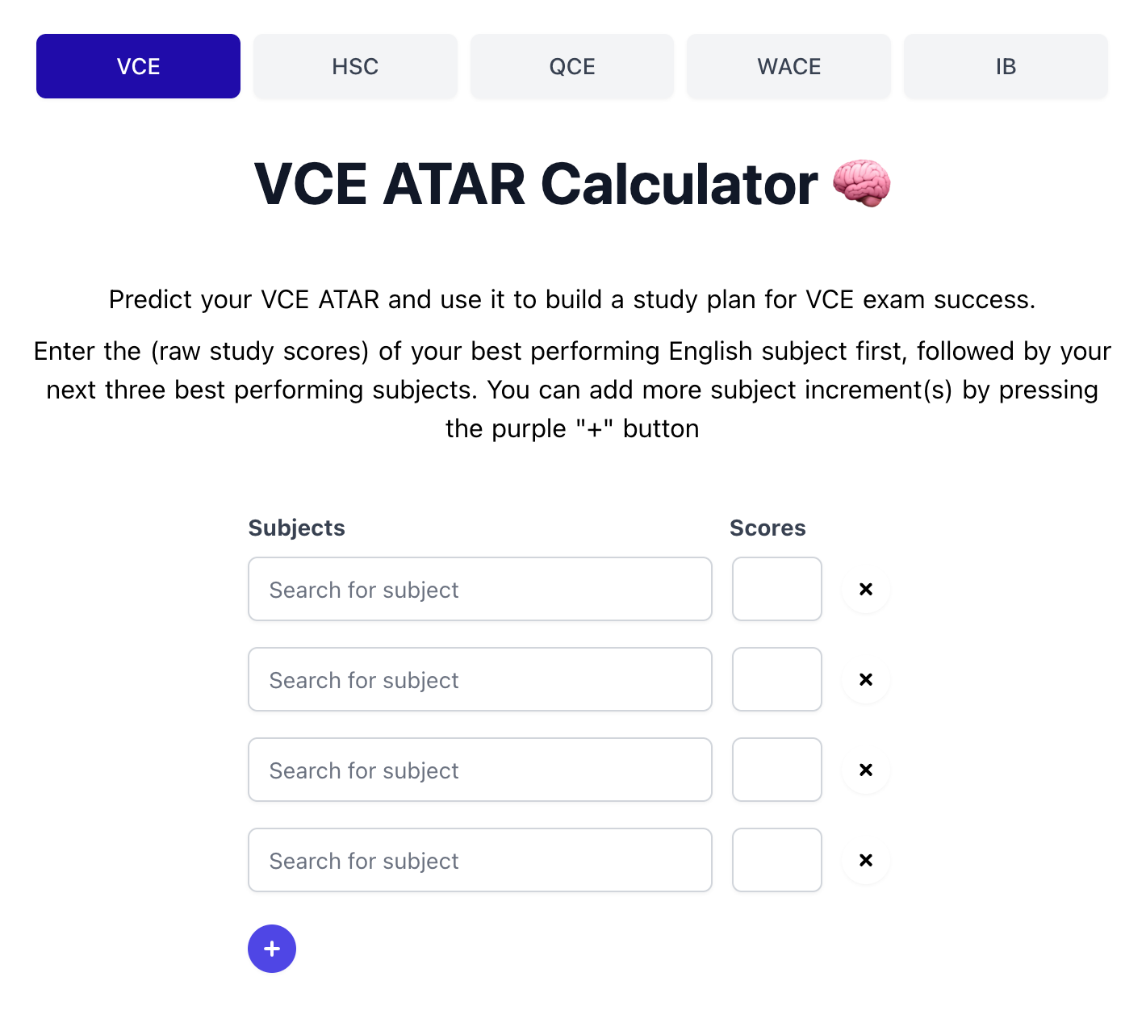Viewport: 1146px width, 1010px height.
Task: Switch to the HSC calculator tab
Action: [x=355, y=66]
